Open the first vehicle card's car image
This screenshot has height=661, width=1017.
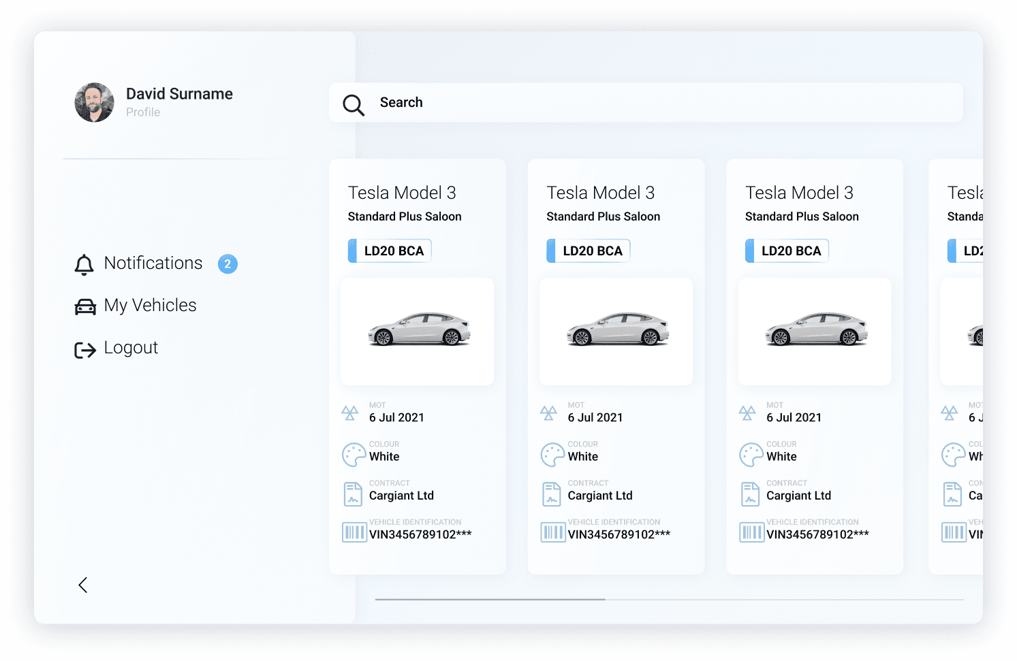pyautogui.click(x=418, y=332)
